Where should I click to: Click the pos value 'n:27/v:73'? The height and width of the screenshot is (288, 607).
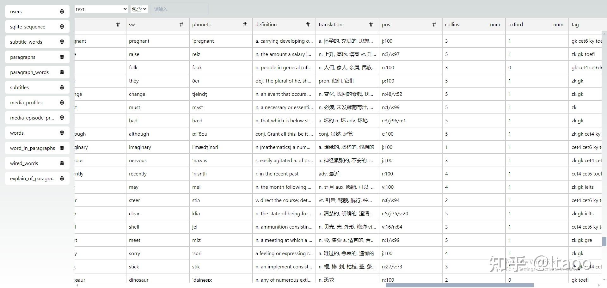click(410, 267)
